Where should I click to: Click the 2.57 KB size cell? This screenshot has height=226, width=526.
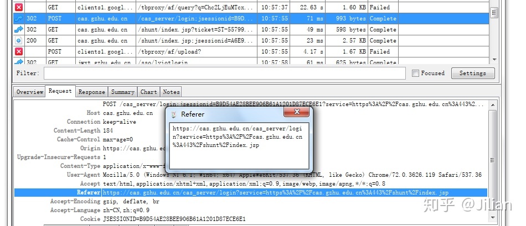coord(347,40)
